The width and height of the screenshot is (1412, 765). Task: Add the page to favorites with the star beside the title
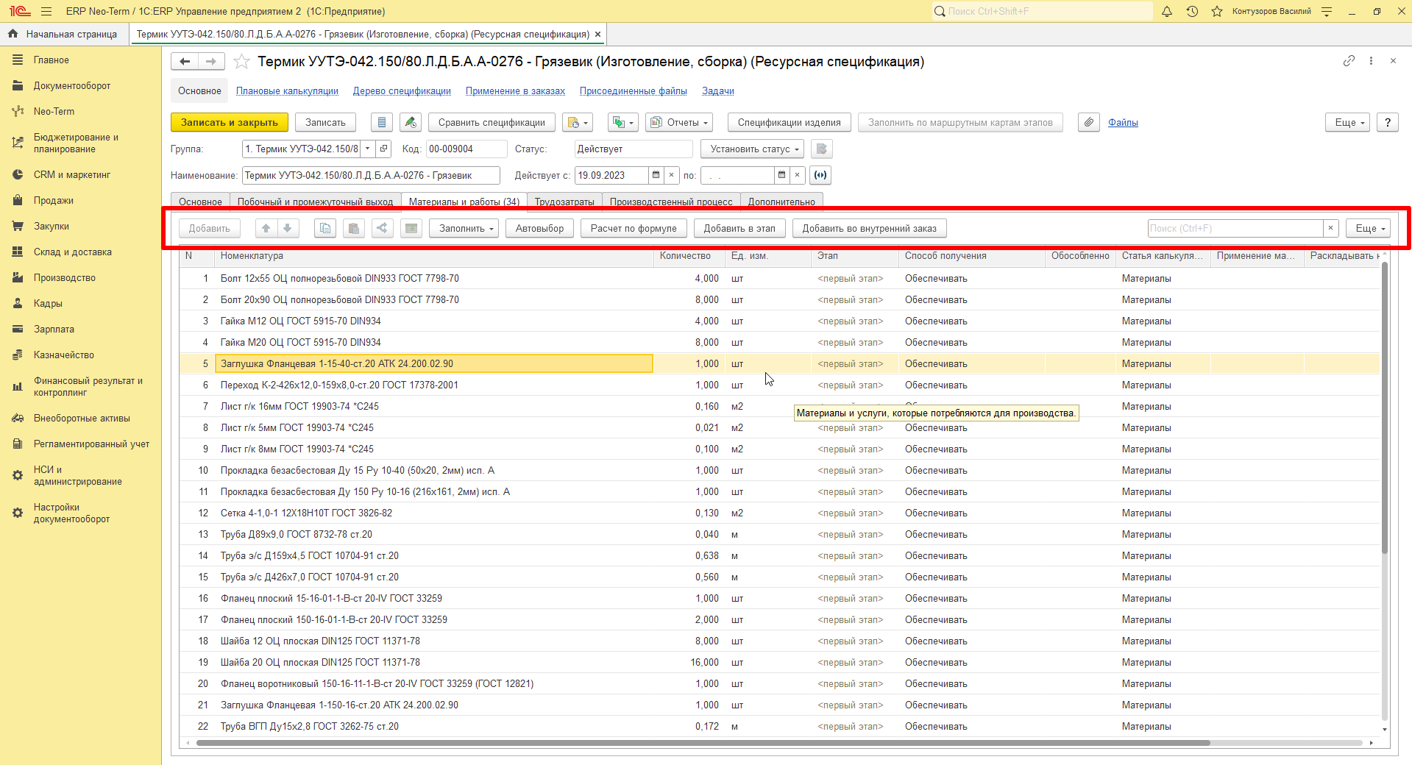click(x=241, y=62)
